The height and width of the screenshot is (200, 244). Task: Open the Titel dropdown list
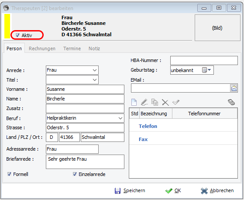click(x=95, y=80)
